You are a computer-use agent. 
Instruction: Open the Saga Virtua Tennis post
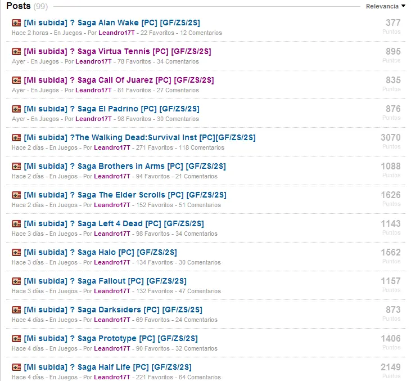(x=118, y=51)
